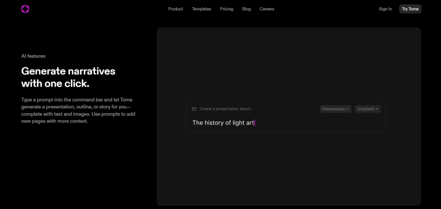Open the Pricing page
Screen dimensions: 441x209
click(227, 9)
